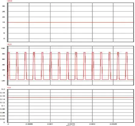
Task: Click the 0.12 tick label on IL3 axis
Action: (x=3, y=102)
